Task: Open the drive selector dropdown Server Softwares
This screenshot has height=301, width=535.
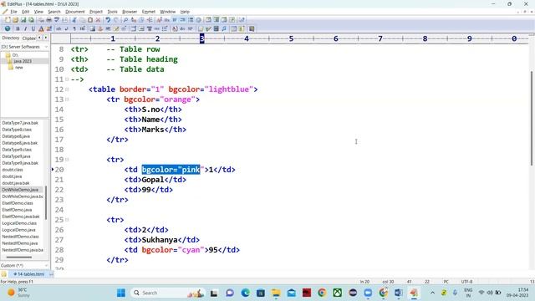Action: point(24,47)
